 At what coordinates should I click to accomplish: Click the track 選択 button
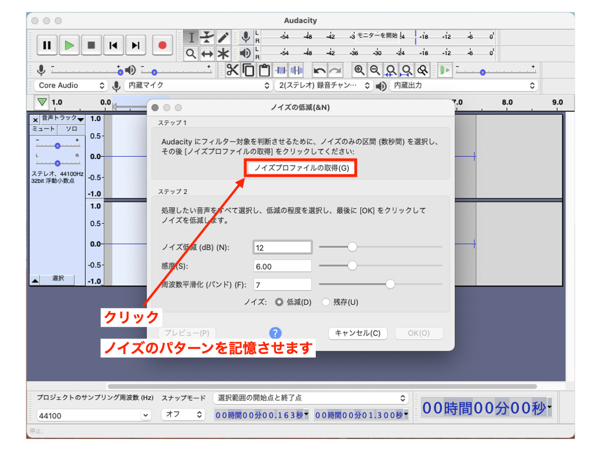click(x=58, y=279)
